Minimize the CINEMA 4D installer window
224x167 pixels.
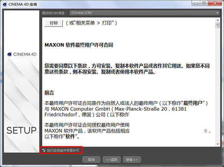[x=196, y=3]
